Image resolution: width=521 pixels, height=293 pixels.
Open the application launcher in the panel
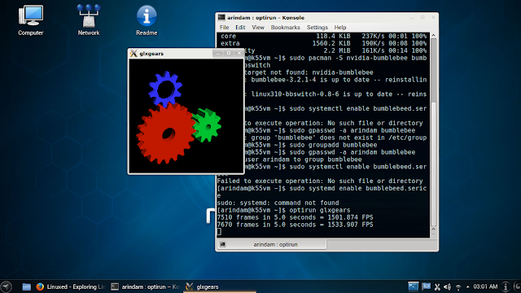(6, 286)
